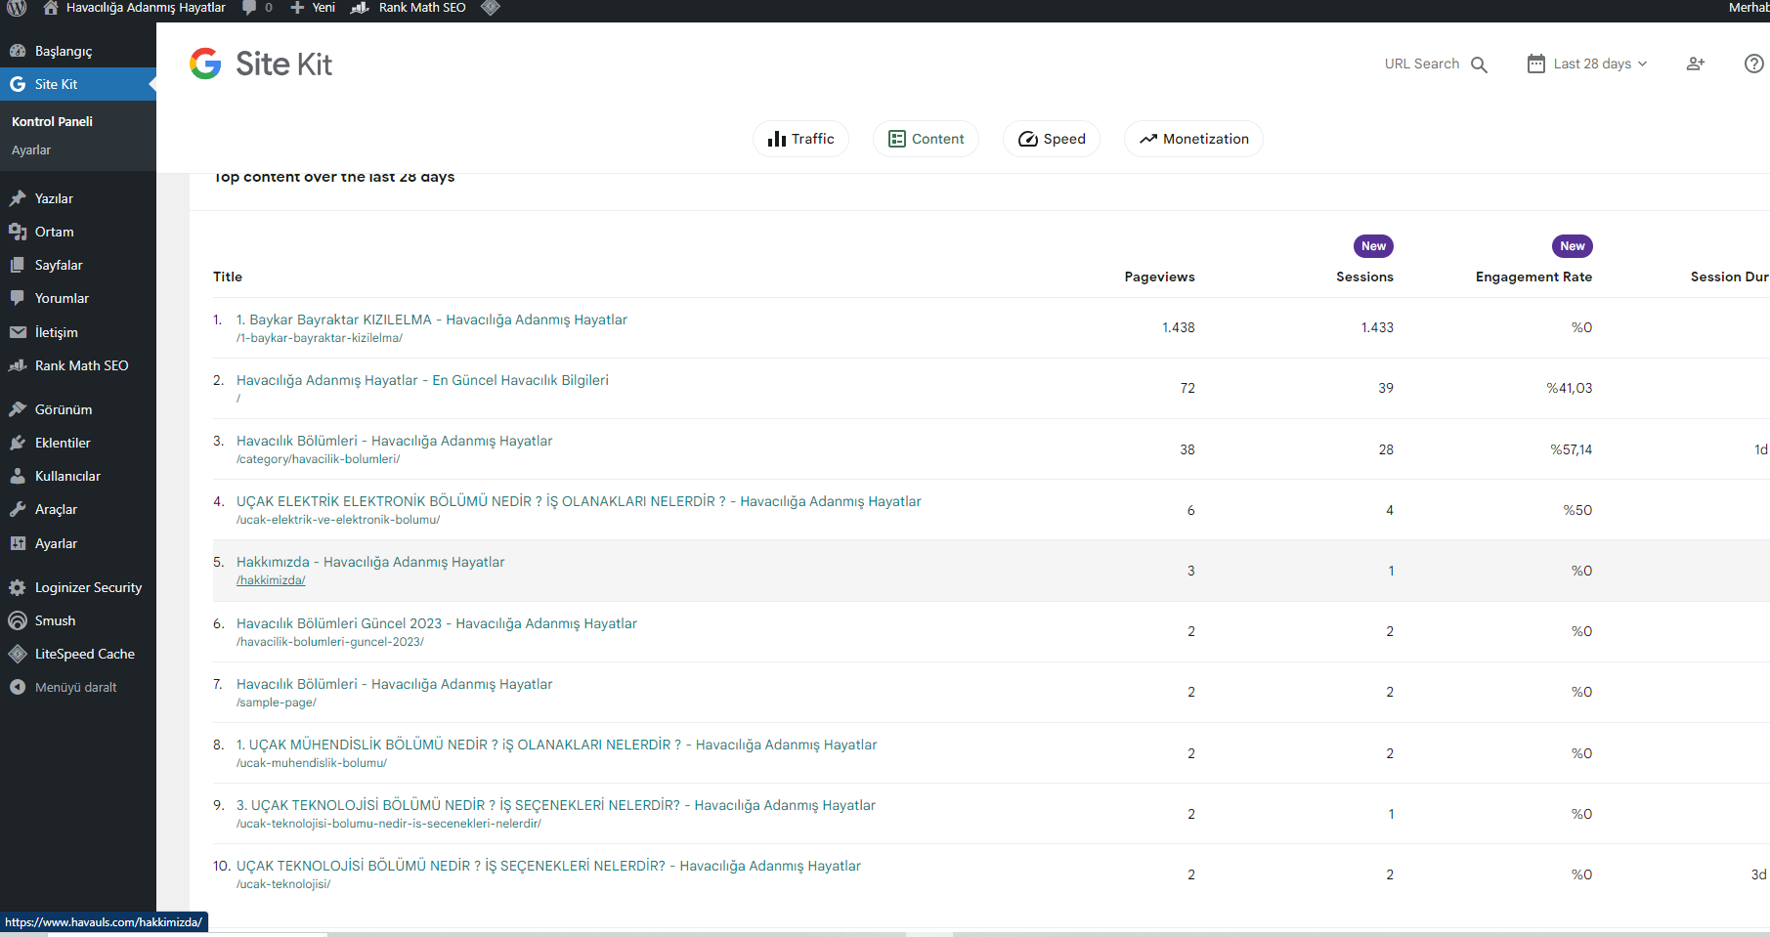Open the site home icon in admin bar
The image size is (1770, 937).
click(51, 8)
